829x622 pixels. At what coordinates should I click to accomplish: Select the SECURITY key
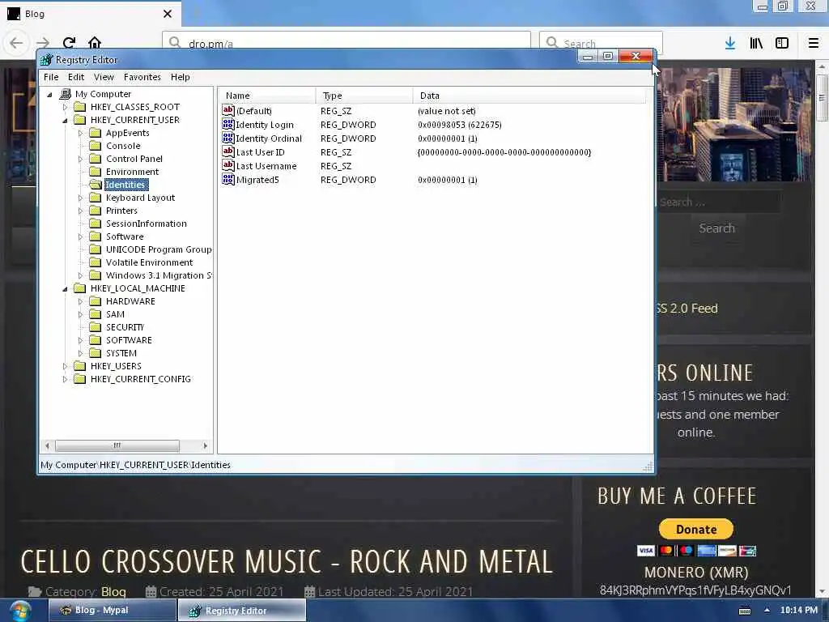coord(125,327)
